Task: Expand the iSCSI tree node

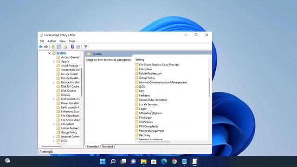Action: (54, 141)
